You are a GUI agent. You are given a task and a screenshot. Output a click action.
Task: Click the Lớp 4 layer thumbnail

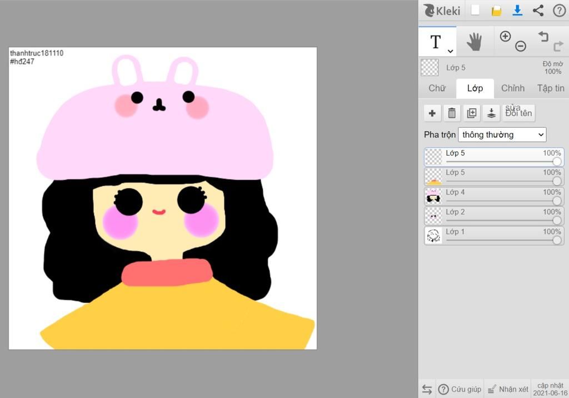[433, 196]
